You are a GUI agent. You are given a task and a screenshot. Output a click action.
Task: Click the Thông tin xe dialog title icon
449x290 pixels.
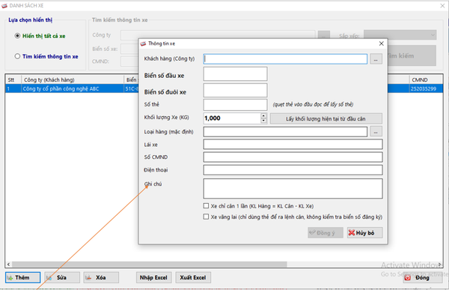pyautogui.click(x=143, y=43)
